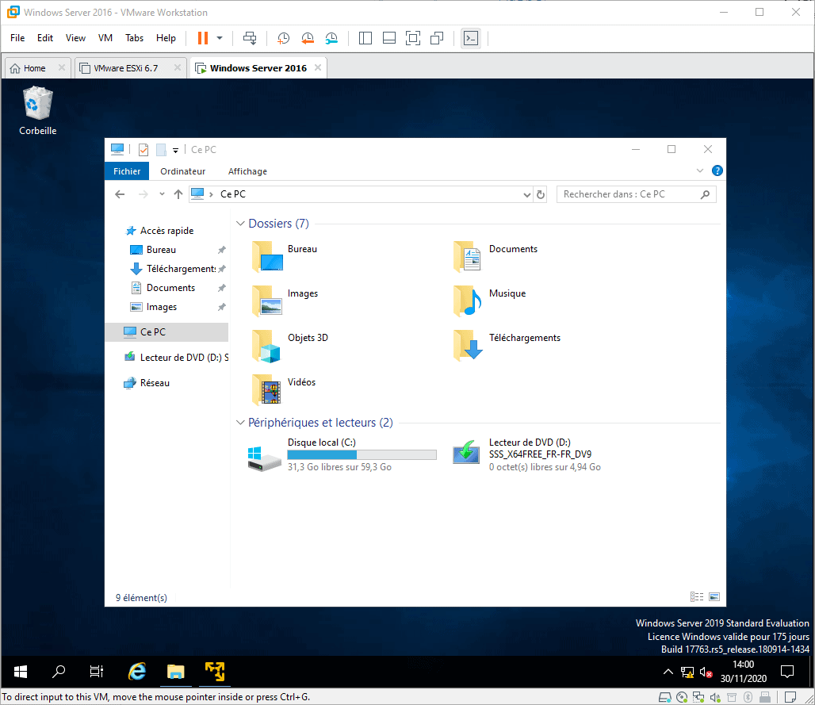Select the Bureau folder icon
Image resolution: width=815 pixels, height=705 pixels.
coord(268,256)
